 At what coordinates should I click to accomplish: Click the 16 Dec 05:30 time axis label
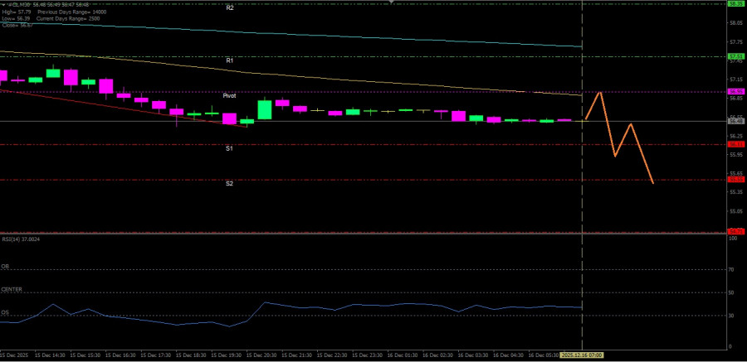click(x=542, y=355)
